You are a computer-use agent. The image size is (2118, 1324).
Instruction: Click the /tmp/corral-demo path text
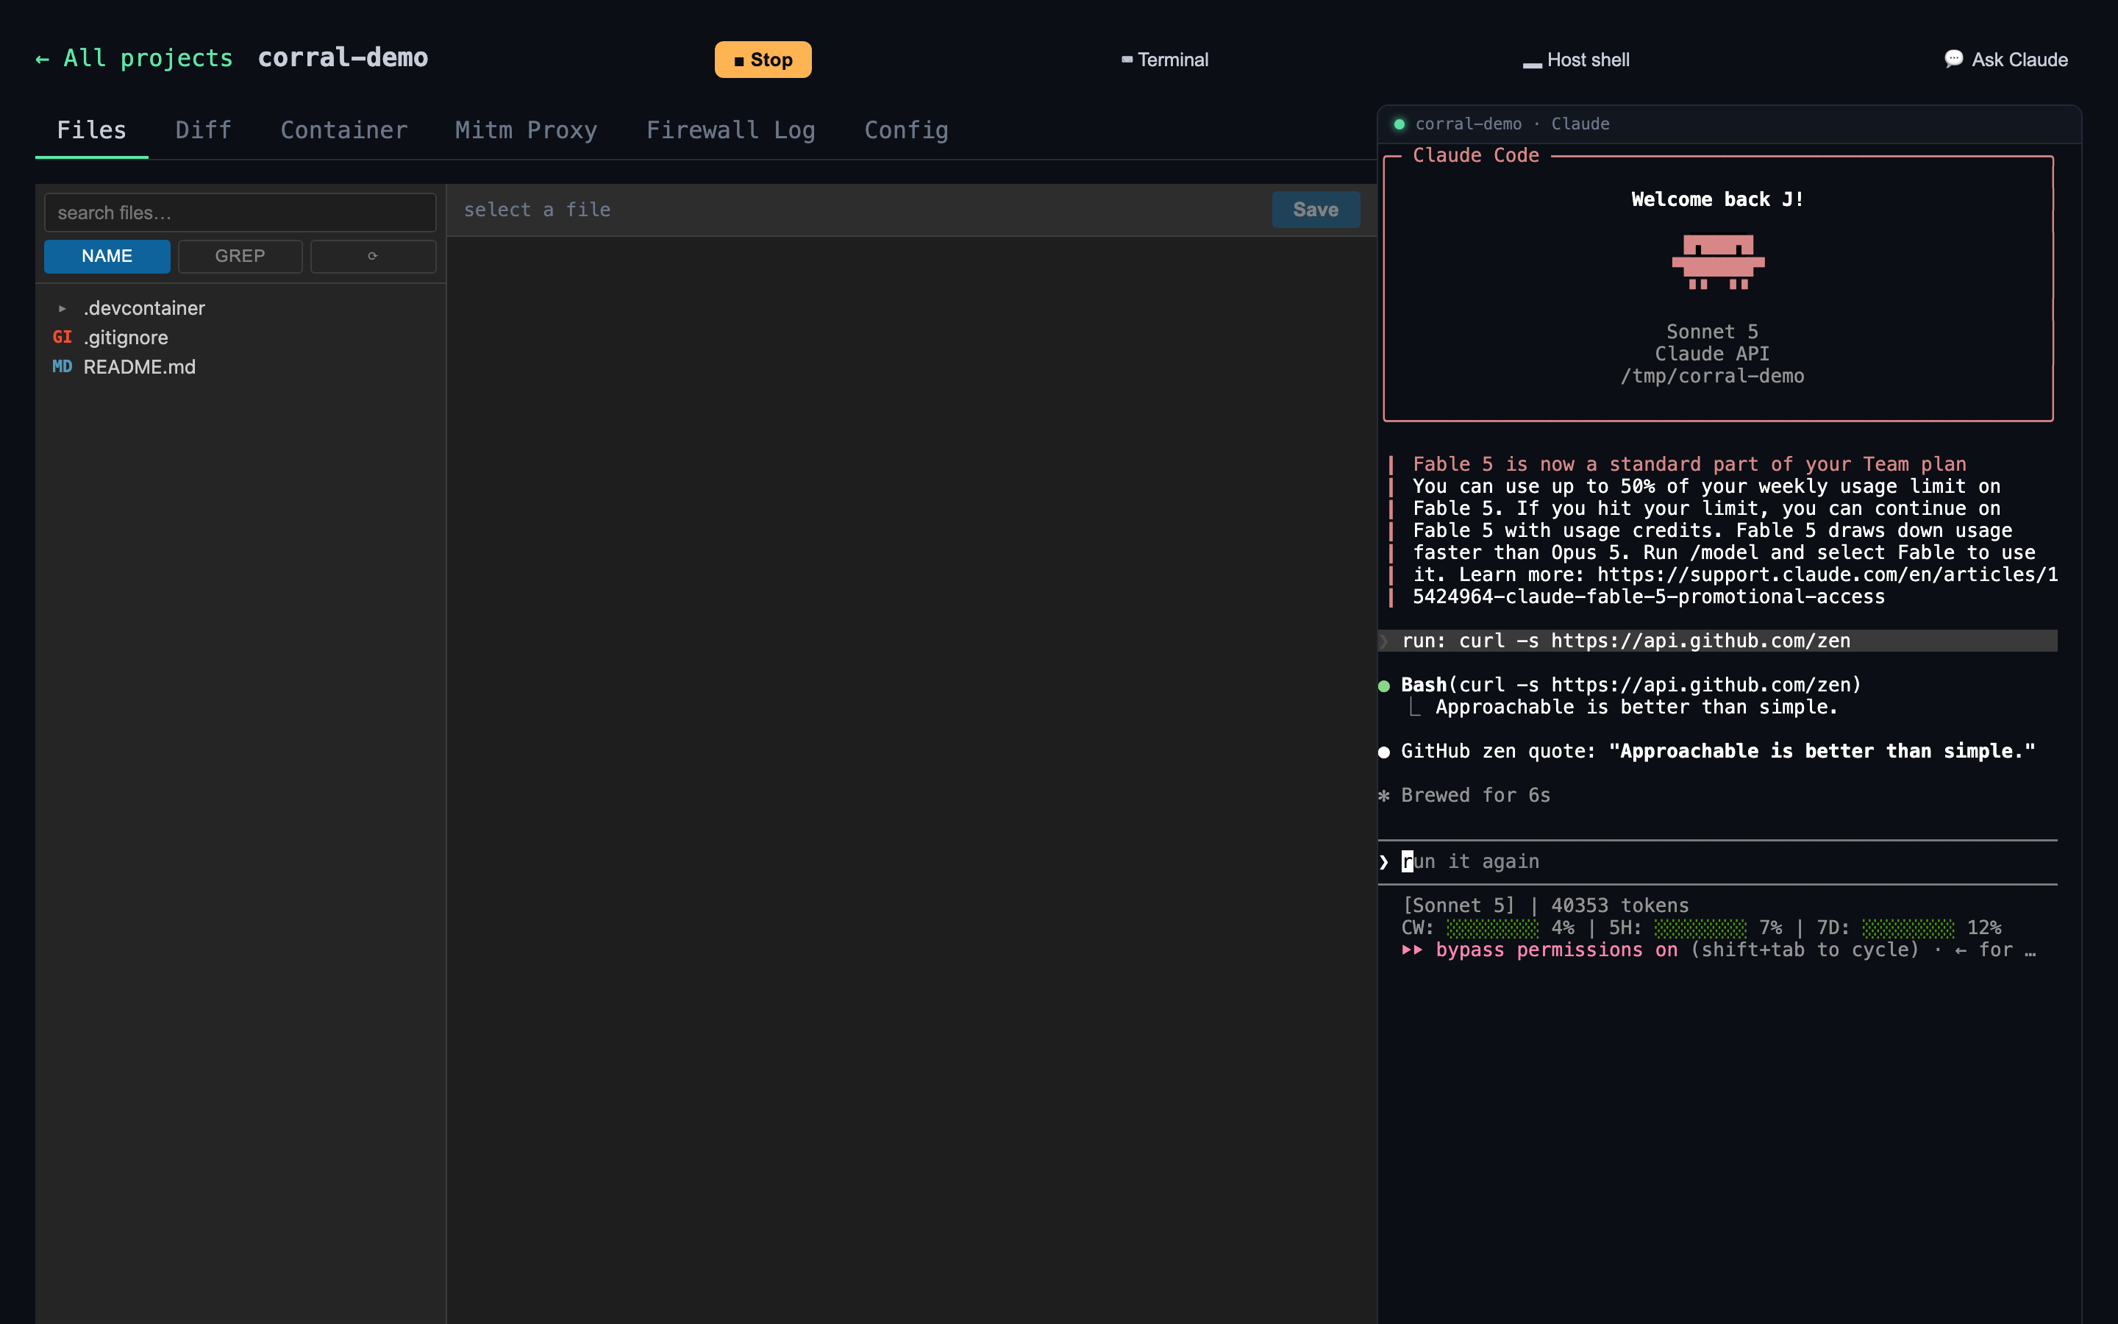[1712, 377]
